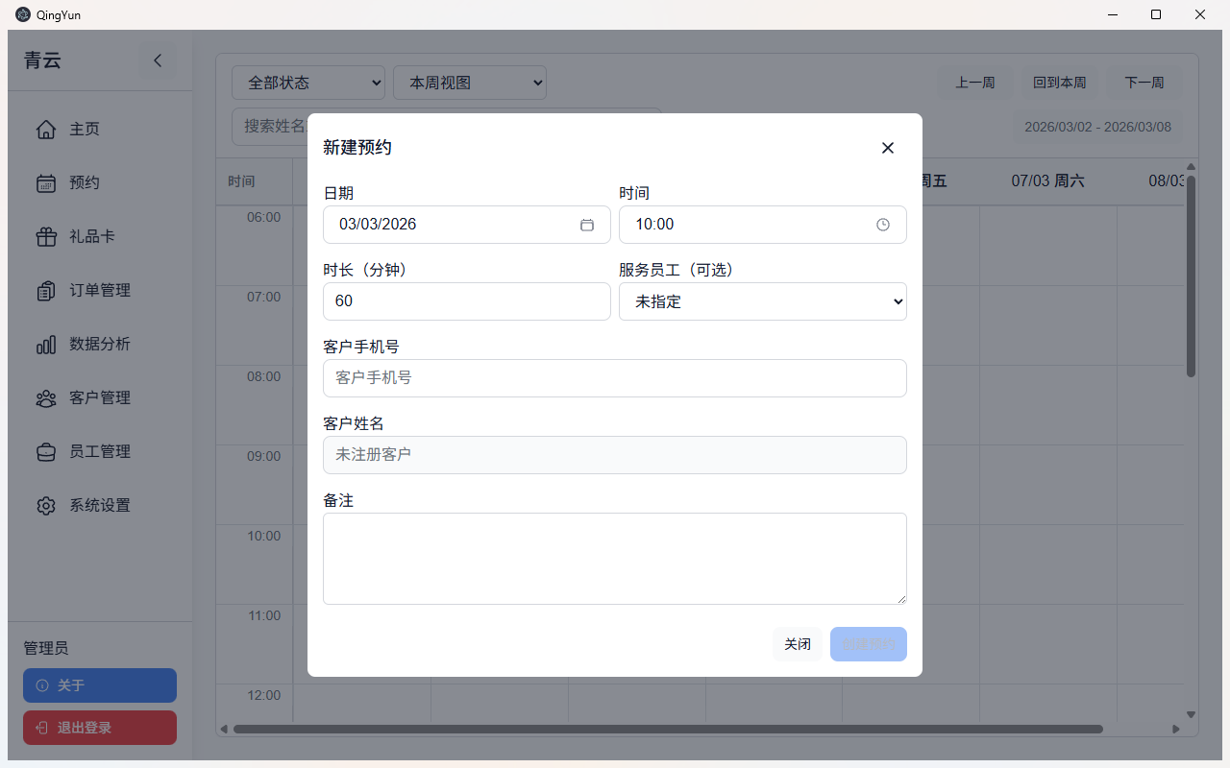Click the 客户姓名 field showing 未注册客户
Viewport: 1230px width, 768px height.
615,455
